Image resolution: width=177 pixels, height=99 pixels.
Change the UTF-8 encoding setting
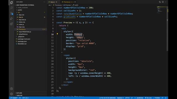pos(127,98)
